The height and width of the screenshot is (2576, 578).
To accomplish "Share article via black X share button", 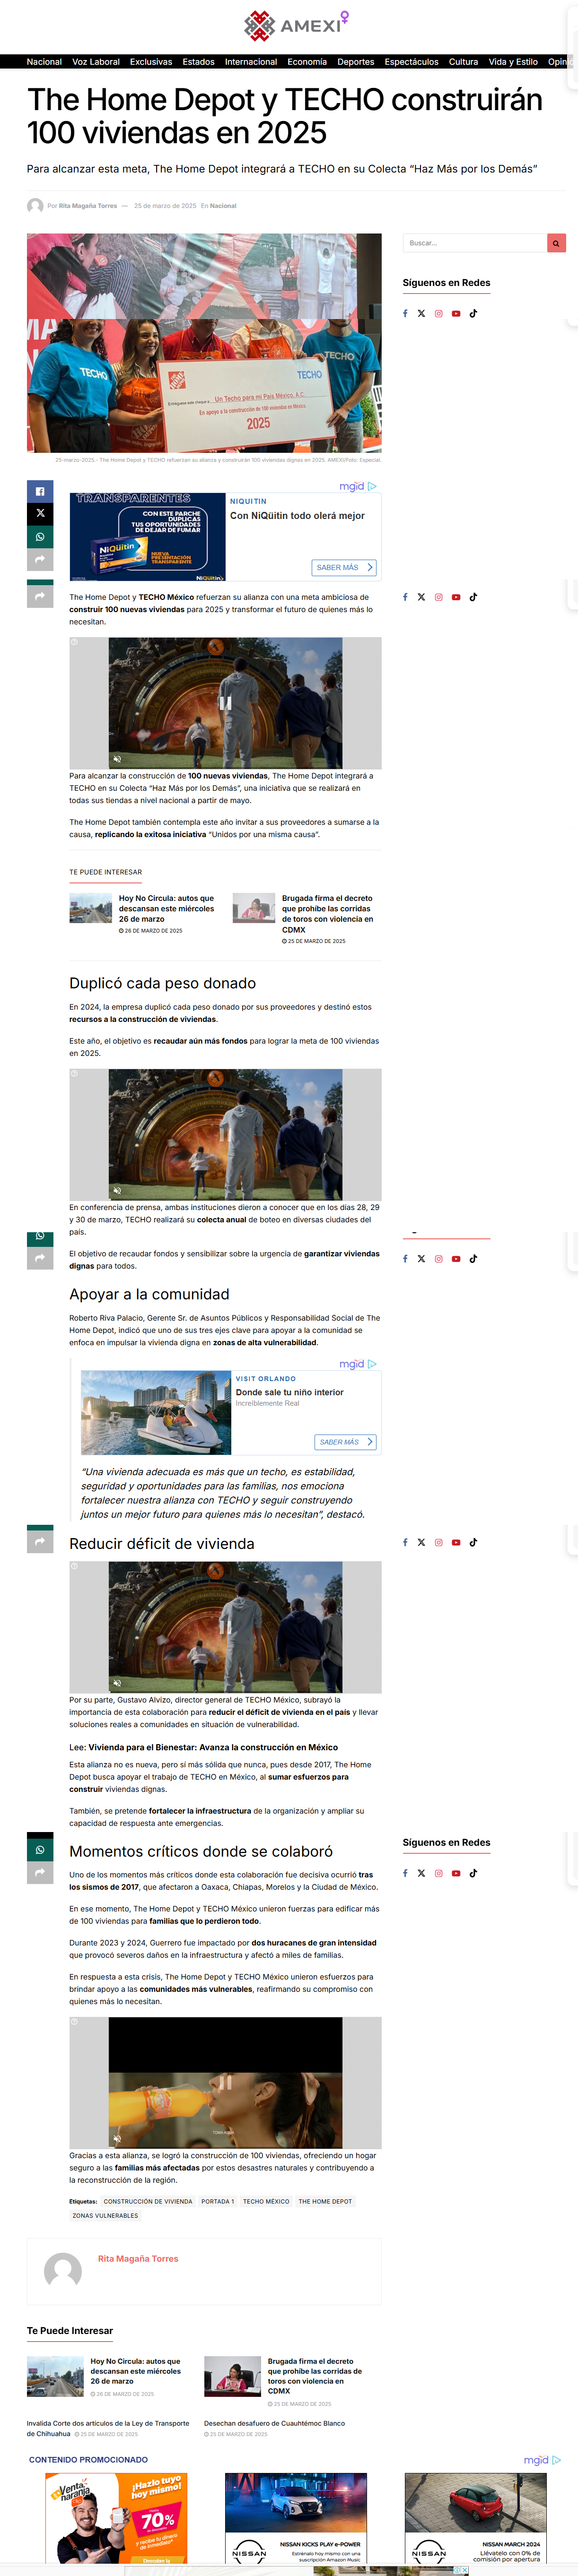I will 40,513.
